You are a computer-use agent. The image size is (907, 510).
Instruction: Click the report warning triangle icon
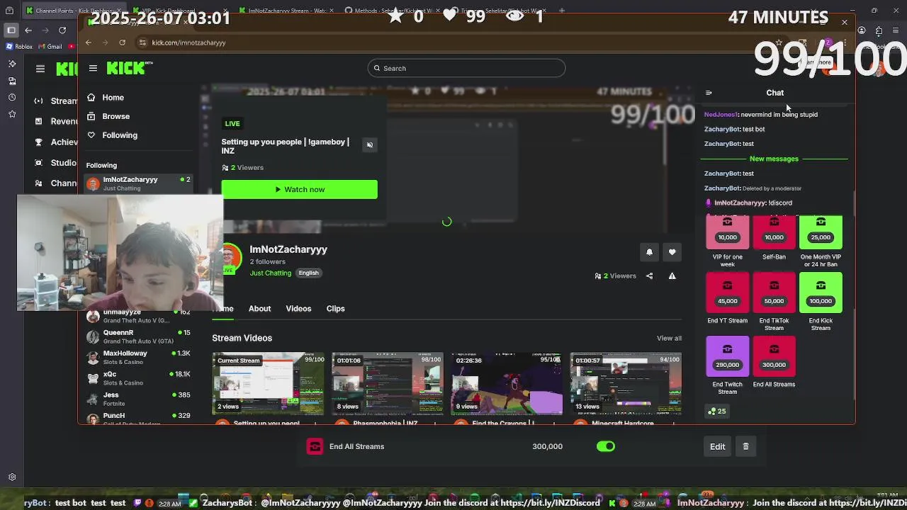click(x=672, y=276)
